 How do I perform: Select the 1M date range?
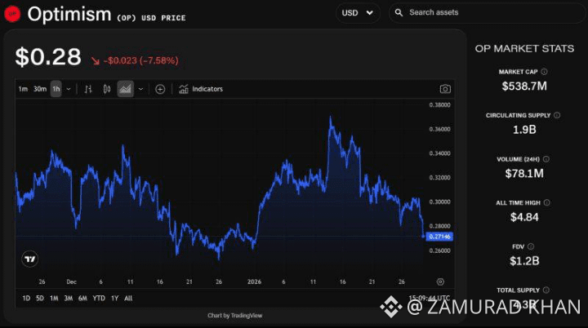[x=54, y=299]
